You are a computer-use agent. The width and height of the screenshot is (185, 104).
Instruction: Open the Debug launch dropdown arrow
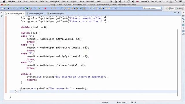point(23,8)
